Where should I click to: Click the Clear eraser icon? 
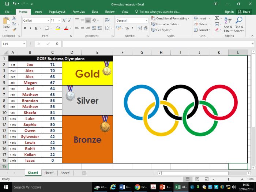(x=217, y=30)
